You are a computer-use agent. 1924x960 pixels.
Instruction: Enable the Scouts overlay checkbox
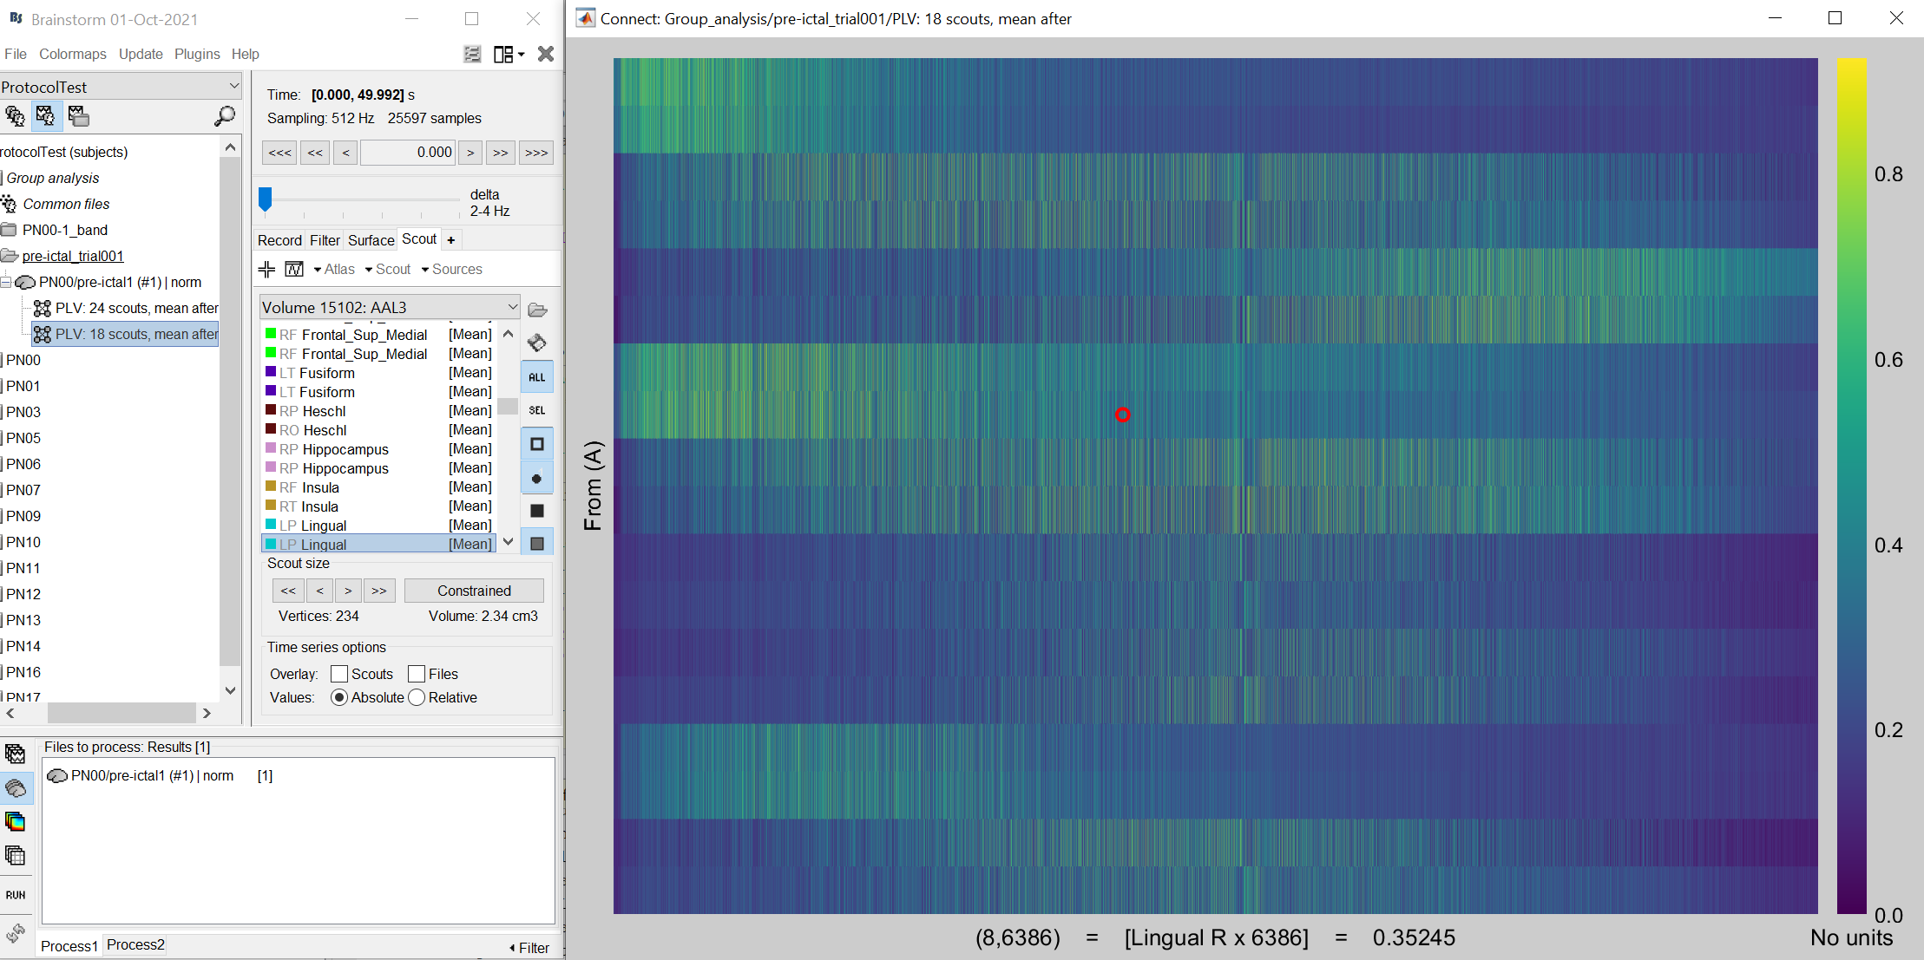click(x=339, y=674)
